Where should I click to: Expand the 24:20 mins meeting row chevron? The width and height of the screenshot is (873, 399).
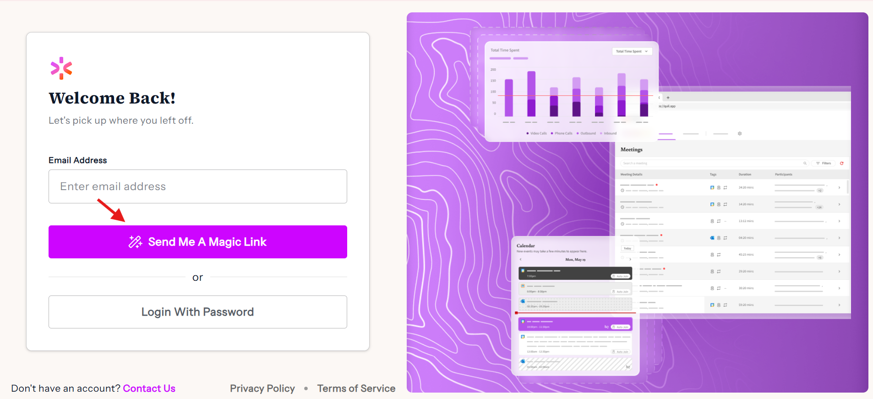[839, 187]
